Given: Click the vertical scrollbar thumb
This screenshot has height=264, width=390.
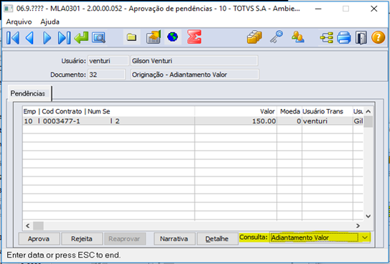Looking at the screenshot, I should (x=368, y=122).
